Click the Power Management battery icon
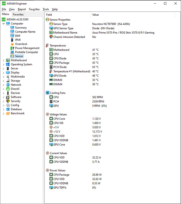The height and width of the screenshot is (204, 181). (x=12, y=48)
